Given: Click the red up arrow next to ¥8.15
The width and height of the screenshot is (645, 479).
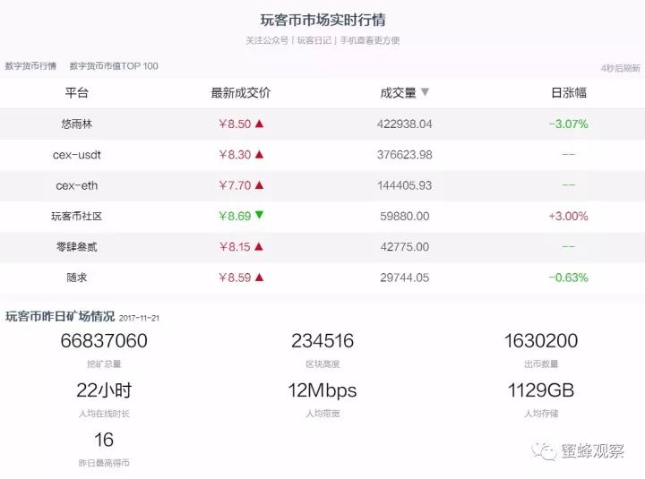Looking at the screenshot, I should (259, 246).
